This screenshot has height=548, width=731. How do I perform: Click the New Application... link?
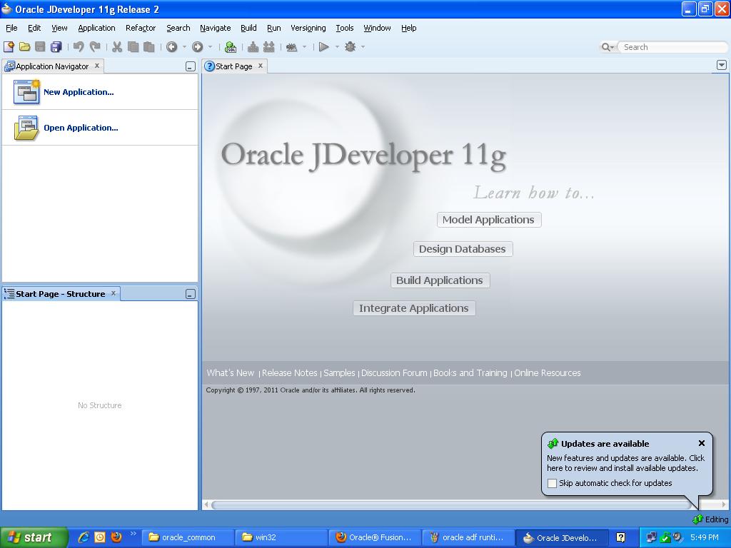pos(79,92)
